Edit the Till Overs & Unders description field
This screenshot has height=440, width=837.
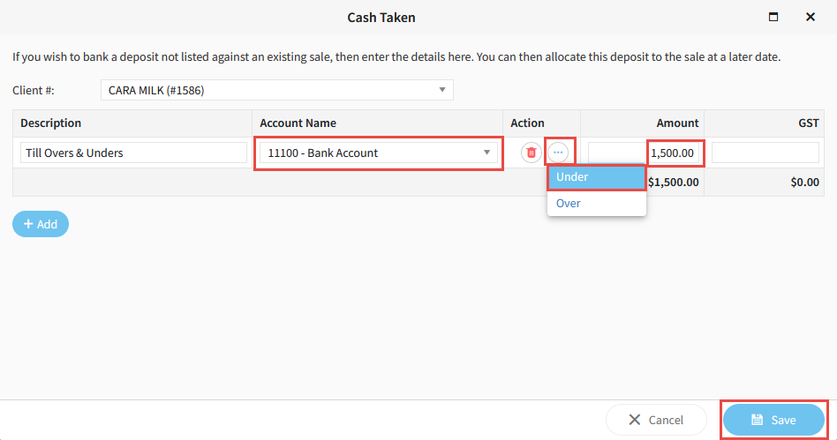[x=134, y=153]
